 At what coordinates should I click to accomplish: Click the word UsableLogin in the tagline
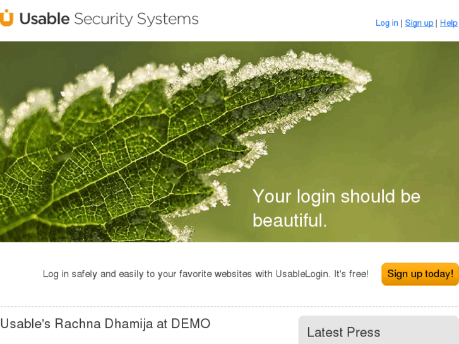tap(303, 274)
